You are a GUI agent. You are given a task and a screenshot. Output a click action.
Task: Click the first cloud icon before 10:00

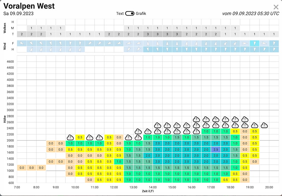[70, 138]
